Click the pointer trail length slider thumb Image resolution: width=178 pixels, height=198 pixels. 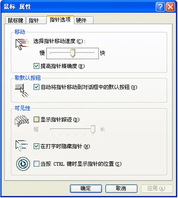tap(93, 130)
